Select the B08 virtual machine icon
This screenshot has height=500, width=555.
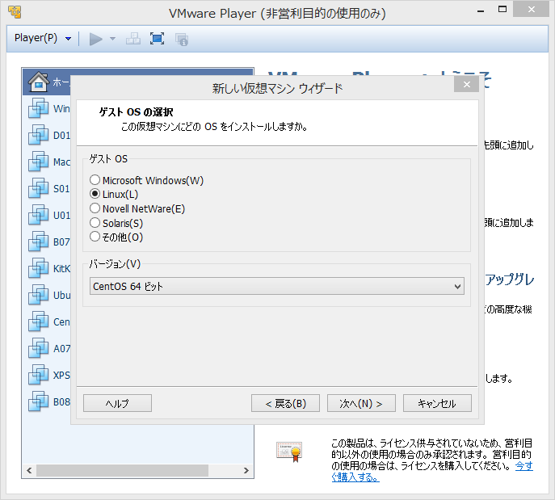tap(38, 401)
